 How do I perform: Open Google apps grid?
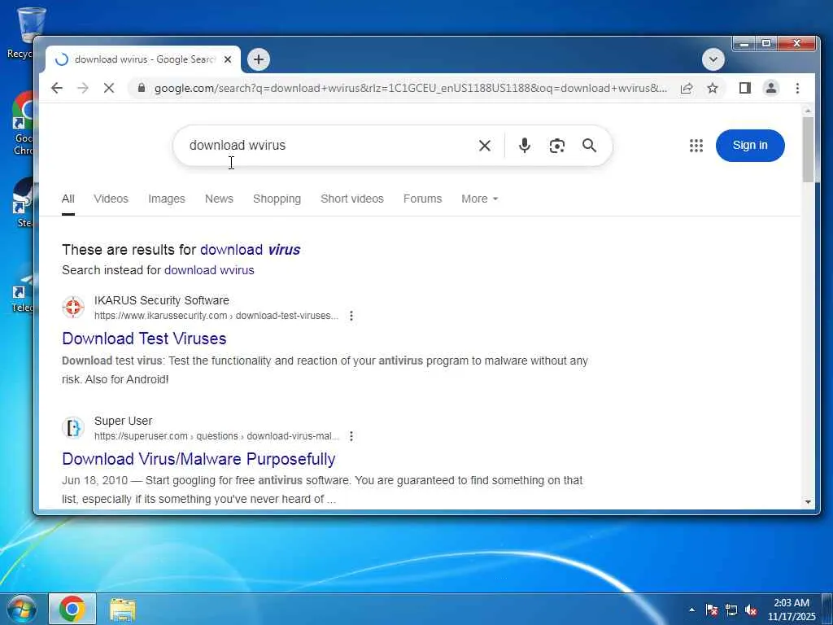[x=696, y=146]
